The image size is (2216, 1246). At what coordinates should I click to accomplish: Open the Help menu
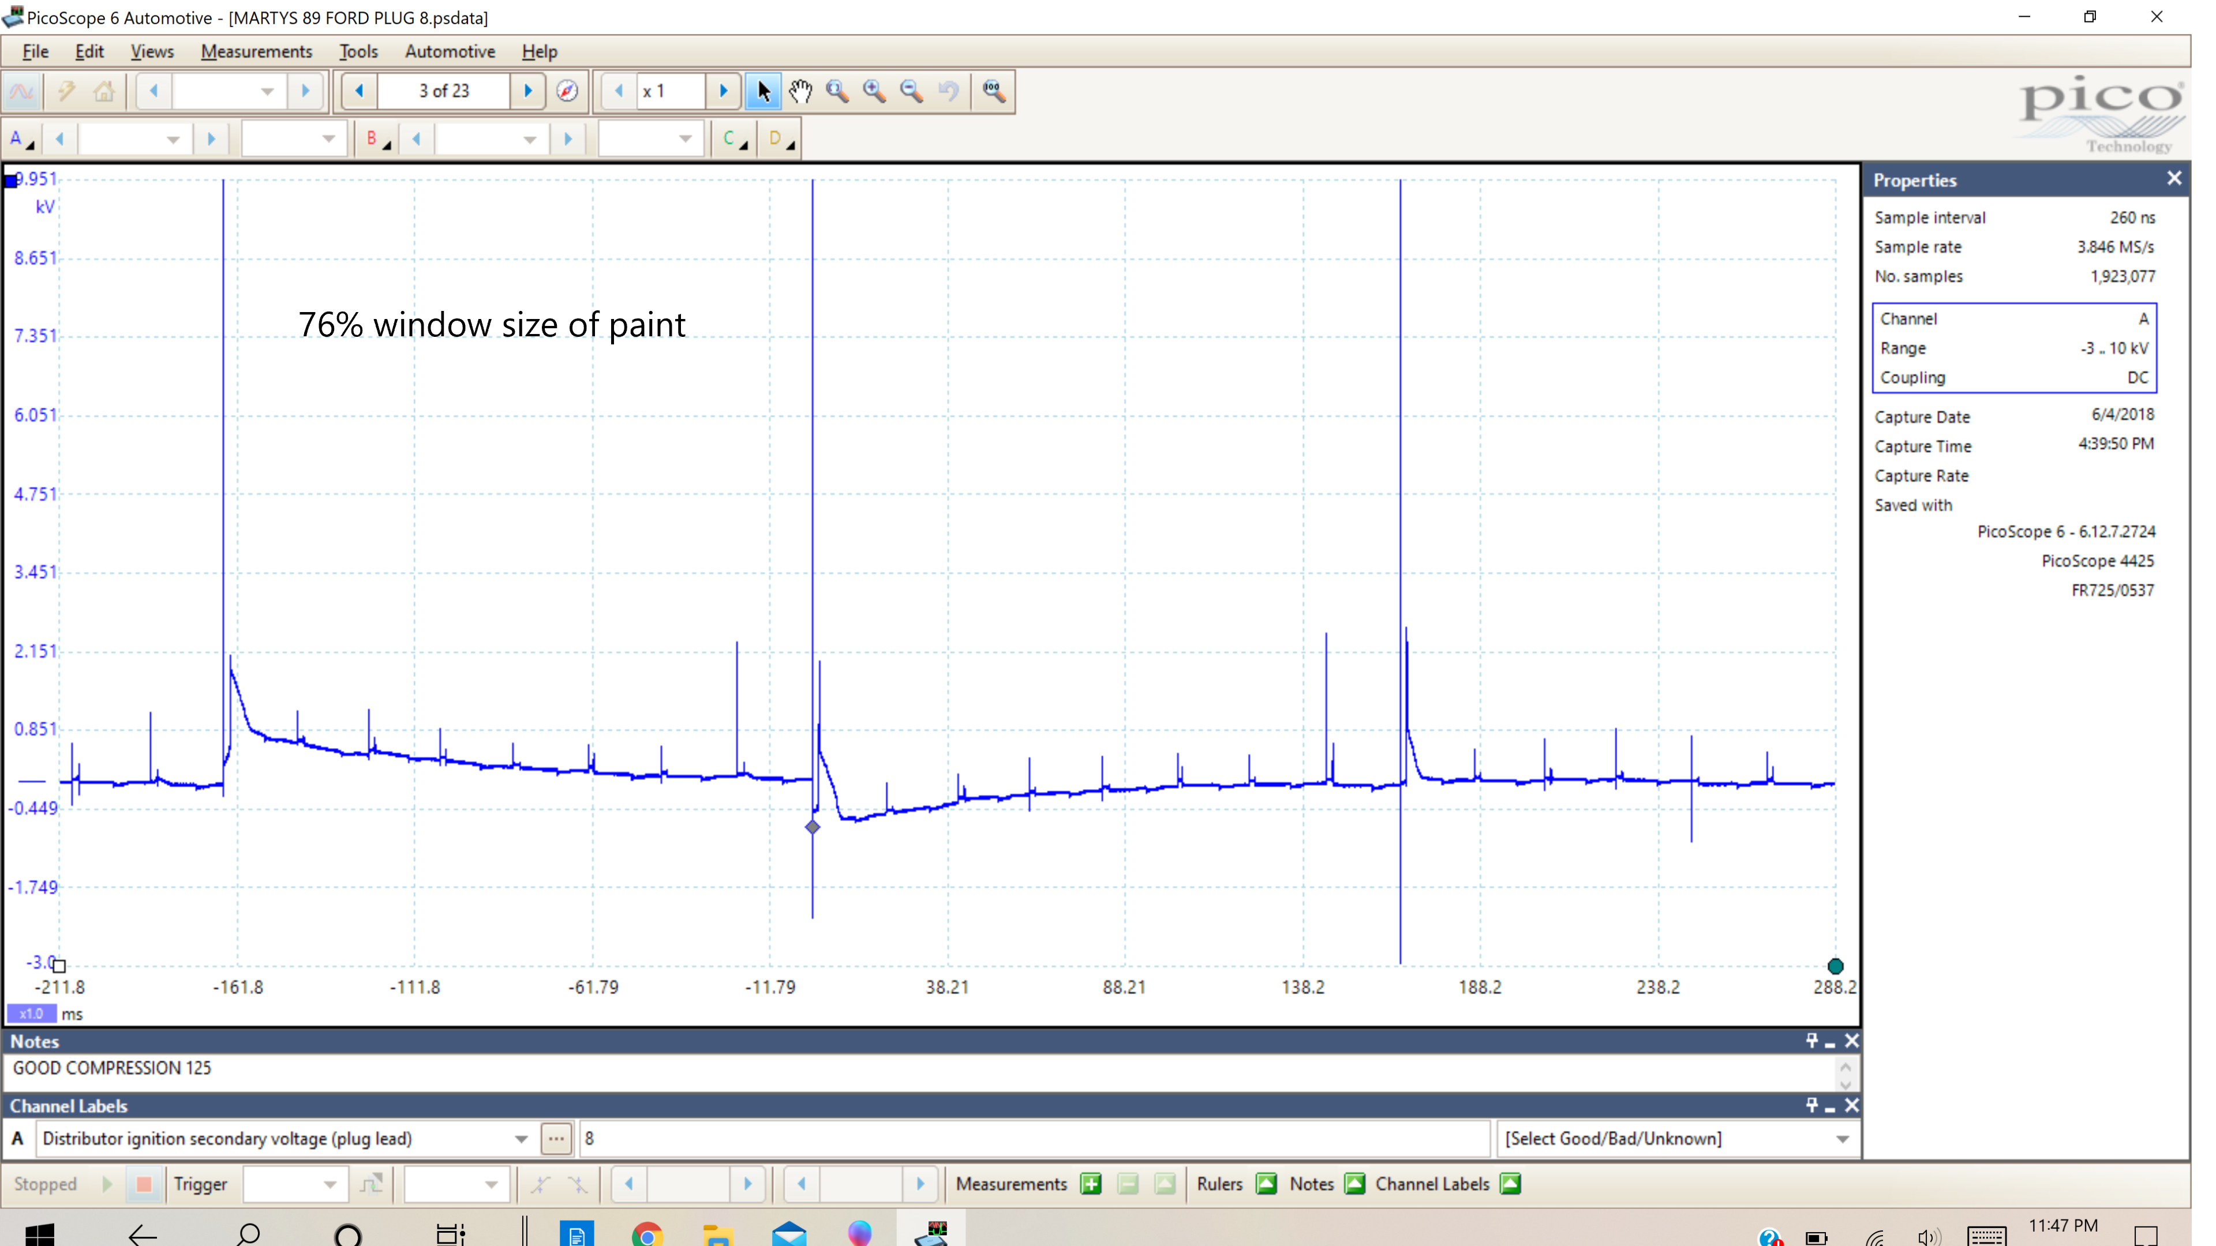coord(540,51)
